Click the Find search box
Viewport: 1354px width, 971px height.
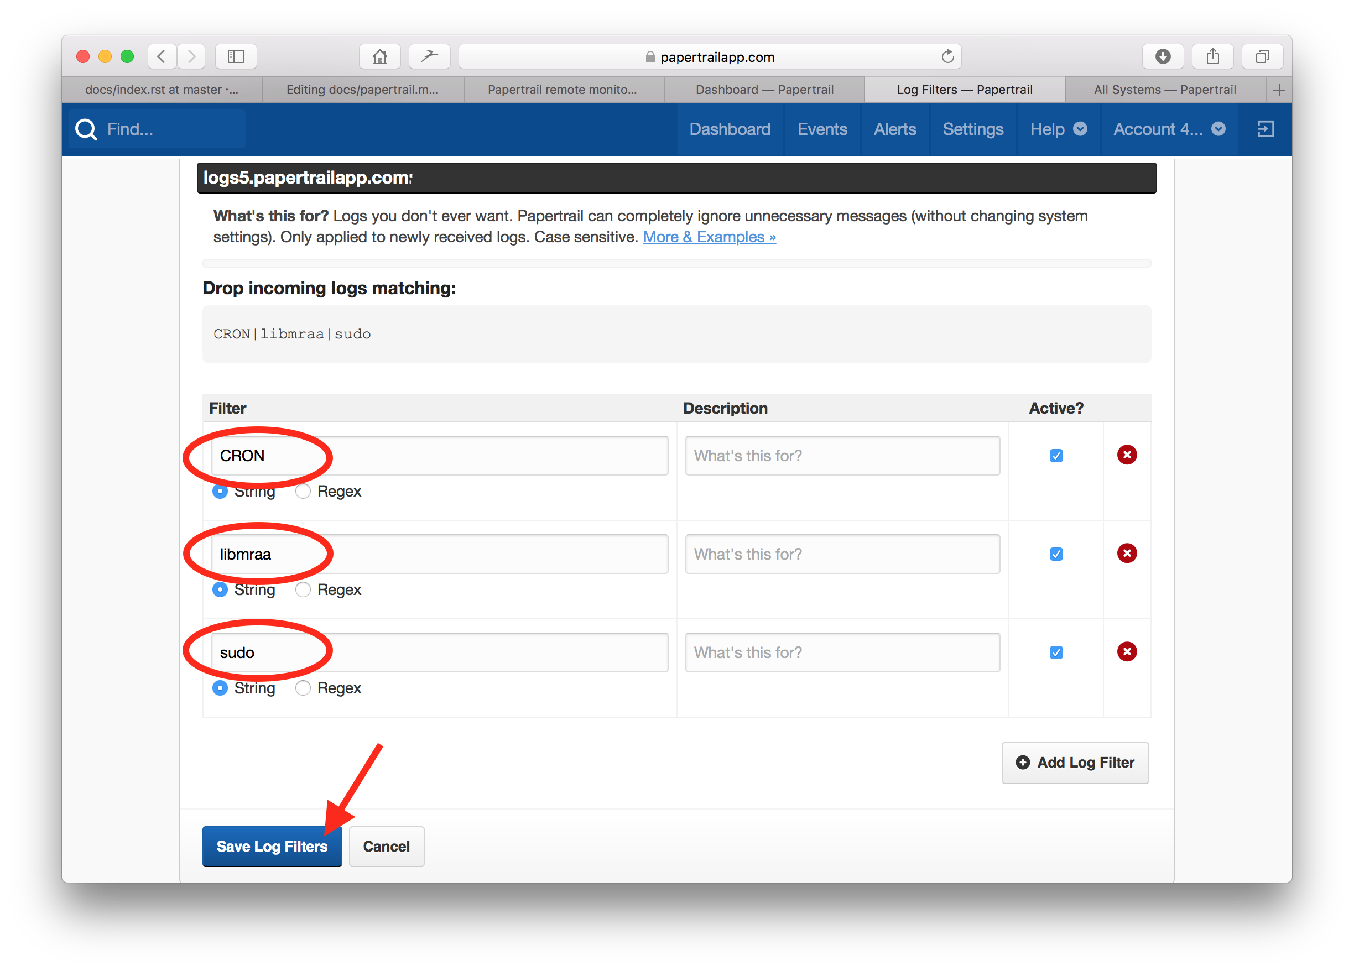pos(157,129)
